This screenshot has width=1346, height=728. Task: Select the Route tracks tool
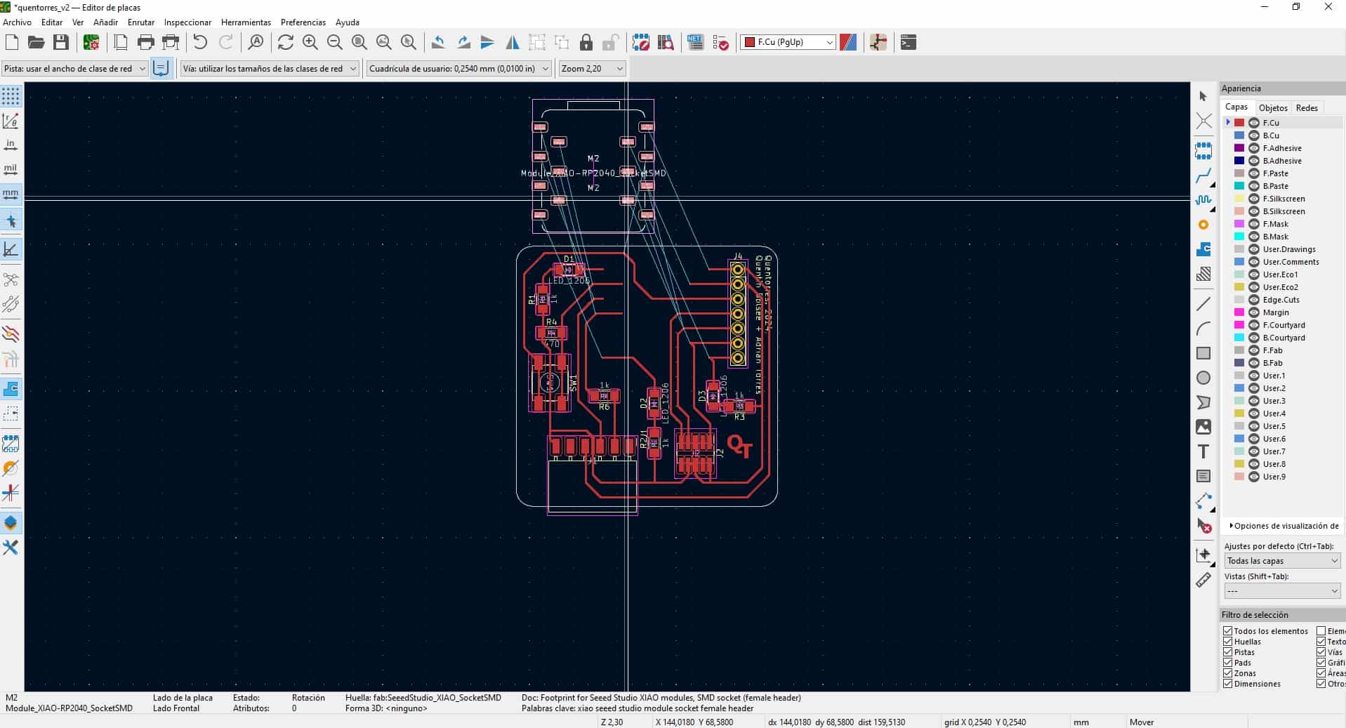[x=1203, y=176]
